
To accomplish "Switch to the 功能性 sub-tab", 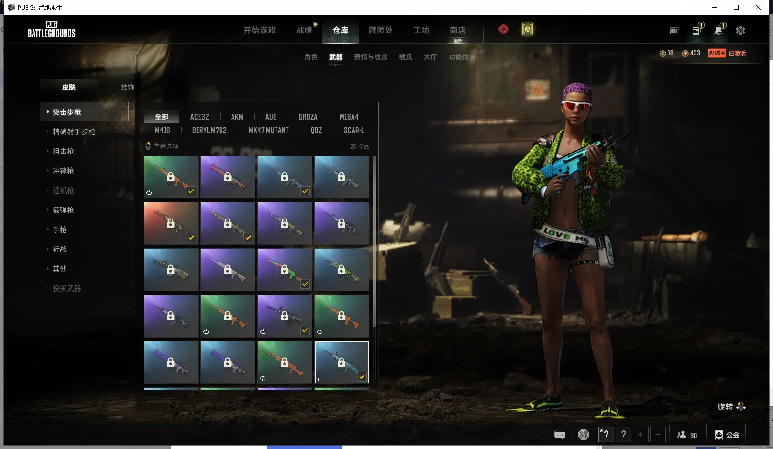I will [459, 57].
